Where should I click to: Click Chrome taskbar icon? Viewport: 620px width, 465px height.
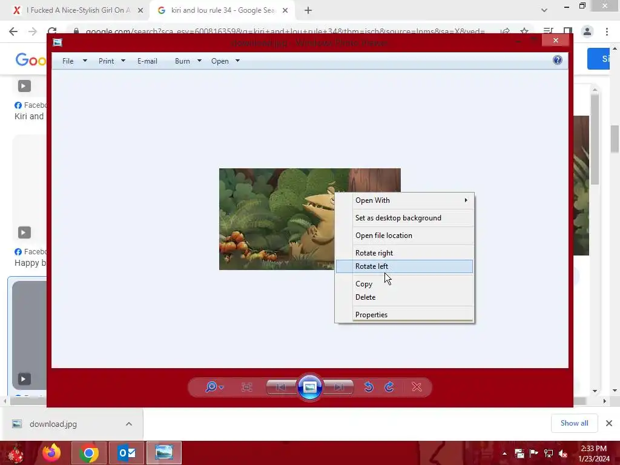click(89, 453)
